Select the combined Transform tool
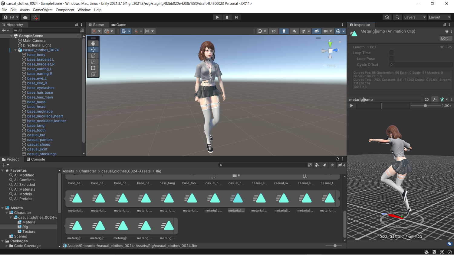 pyautogui.click(x=93, y=74)
